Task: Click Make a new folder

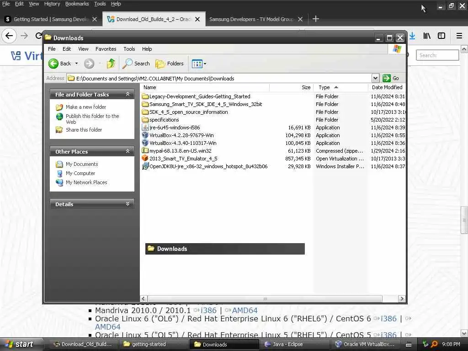Action: (x=85, y=107)
